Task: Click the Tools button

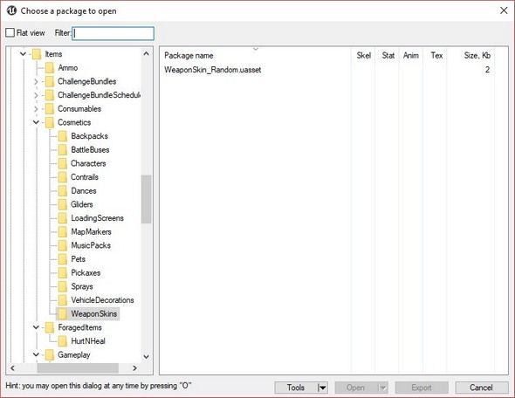Action: [296, 388]
